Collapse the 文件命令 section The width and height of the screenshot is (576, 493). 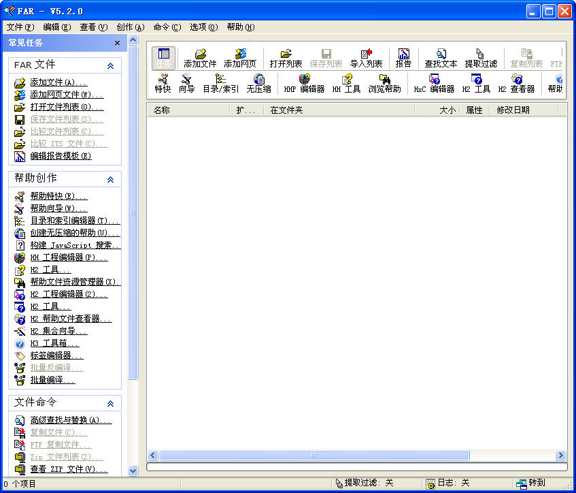110,403
